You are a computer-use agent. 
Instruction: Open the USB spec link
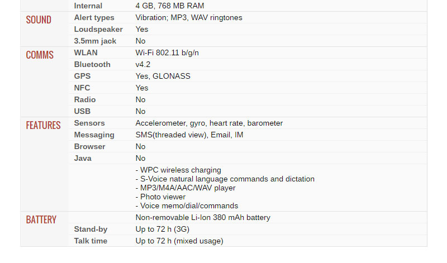point(82,111)
